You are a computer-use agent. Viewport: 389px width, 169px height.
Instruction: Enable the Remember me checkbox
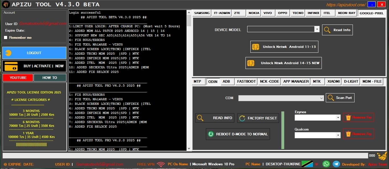coord(5,37)
